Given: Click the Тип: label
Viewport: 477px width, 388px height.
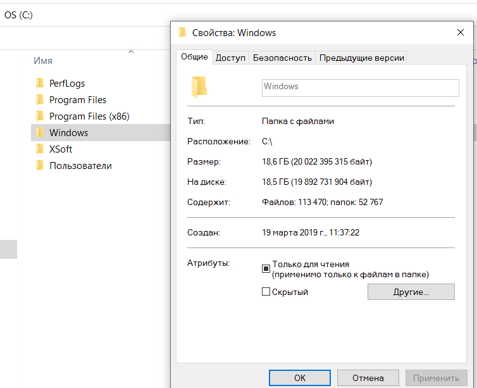Looking at the screenshot, I should [x=196, y=121].
